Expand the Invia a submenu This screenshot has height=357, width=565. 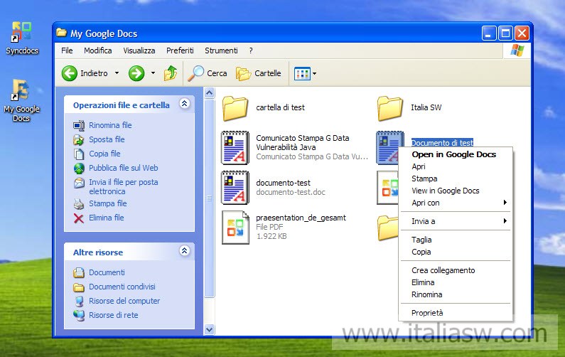[x=505, y=221]
